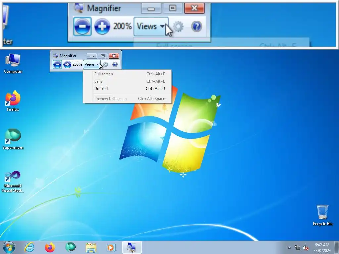Open Magnifier help question mark icon
This screenshot has height=254, width=339.
coord(115,64)
